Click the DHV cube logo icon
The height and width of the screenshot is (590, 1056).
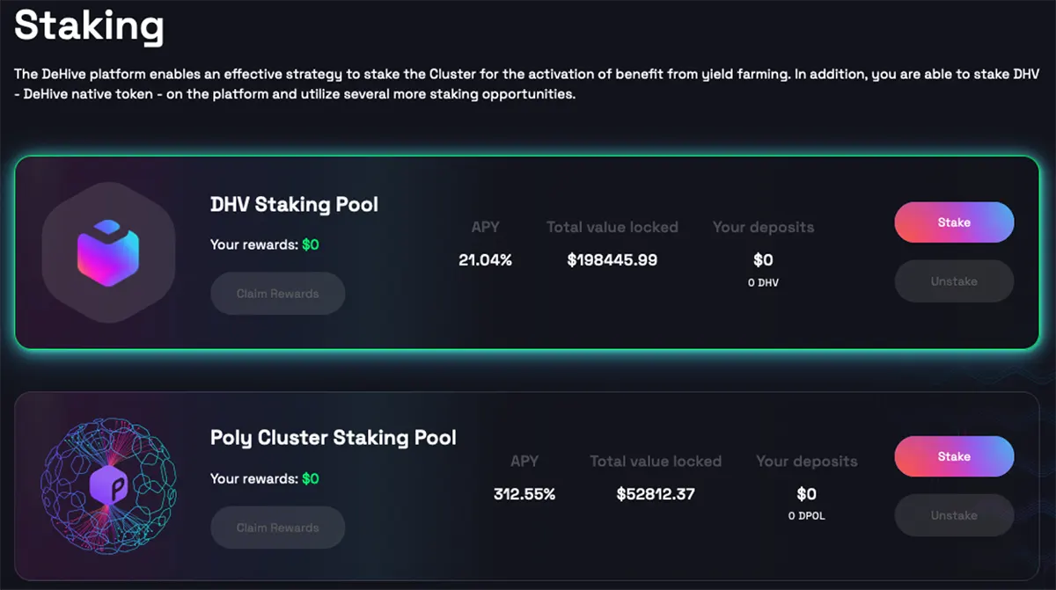pos(108,252)
